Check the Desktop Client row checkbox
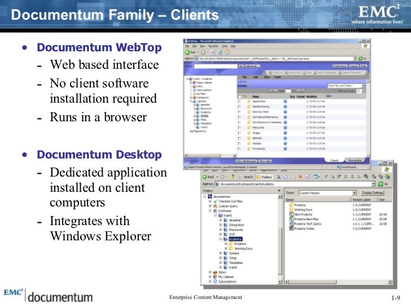This screenshot has width=411, height=308. click(x=239, y=112)
